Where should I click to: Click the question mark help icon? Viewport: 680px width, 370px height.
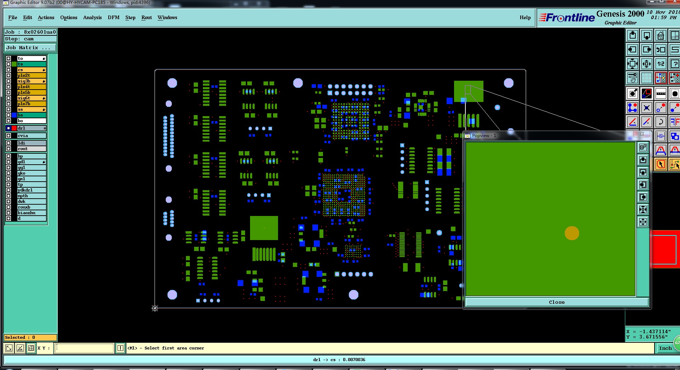pyautogui.click(x=674, y=64)
